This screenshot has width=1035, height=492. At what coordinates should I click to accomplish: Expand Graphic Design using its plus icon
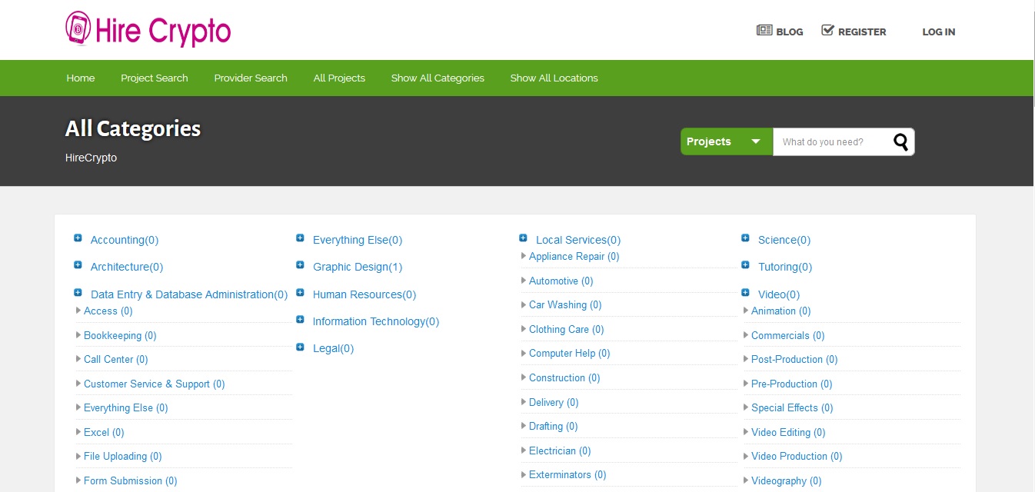point(300,265)
